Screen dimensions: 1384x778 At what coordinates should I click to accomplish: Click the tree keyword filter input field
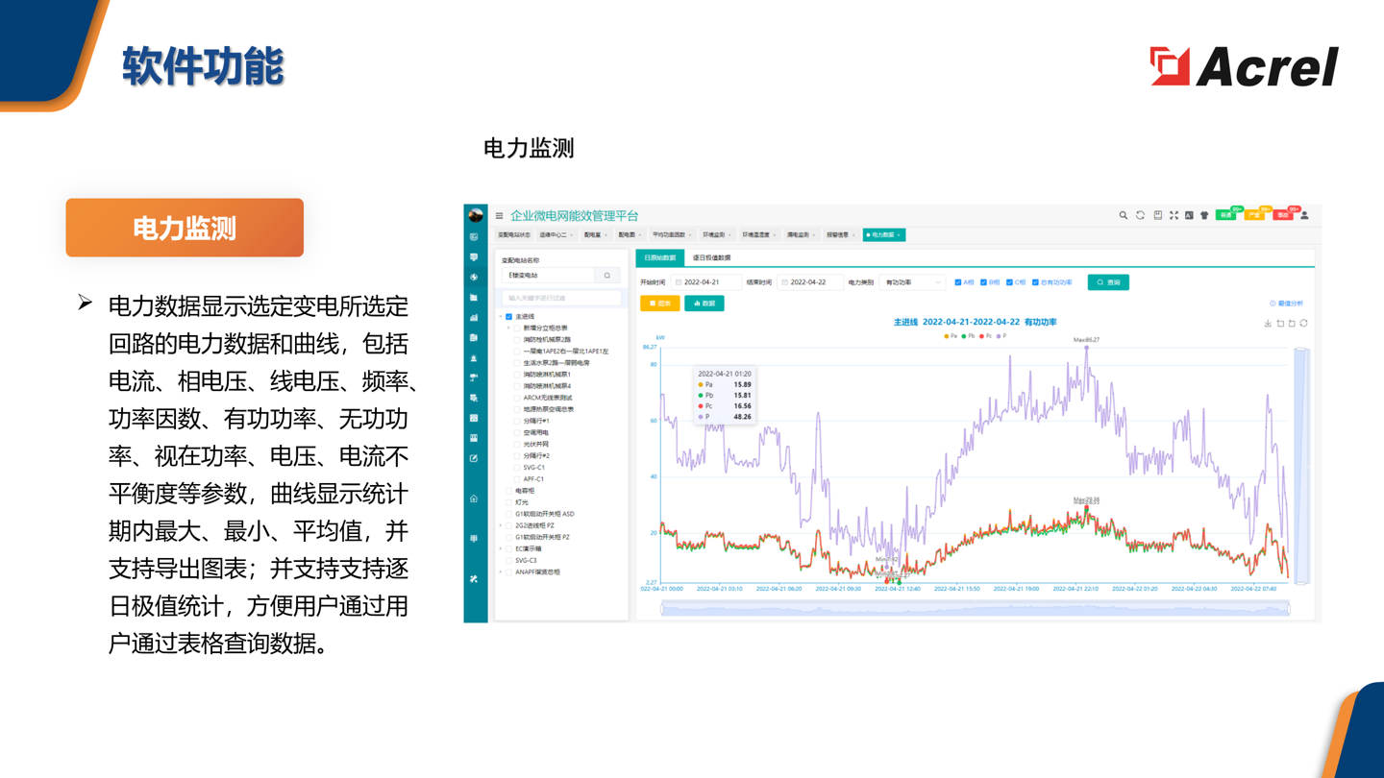(x=561, y=298)
